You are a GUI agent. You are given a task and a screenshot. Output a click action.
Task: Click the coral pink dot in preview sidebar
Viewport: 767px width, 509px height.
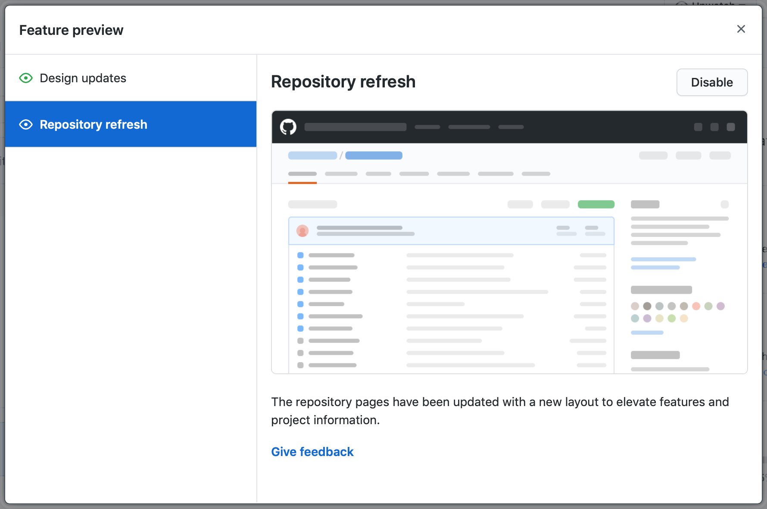tap(696, 306)
